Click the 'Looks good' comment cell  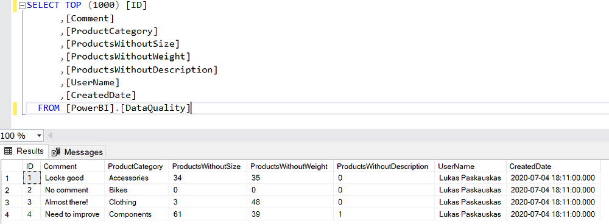72,178
